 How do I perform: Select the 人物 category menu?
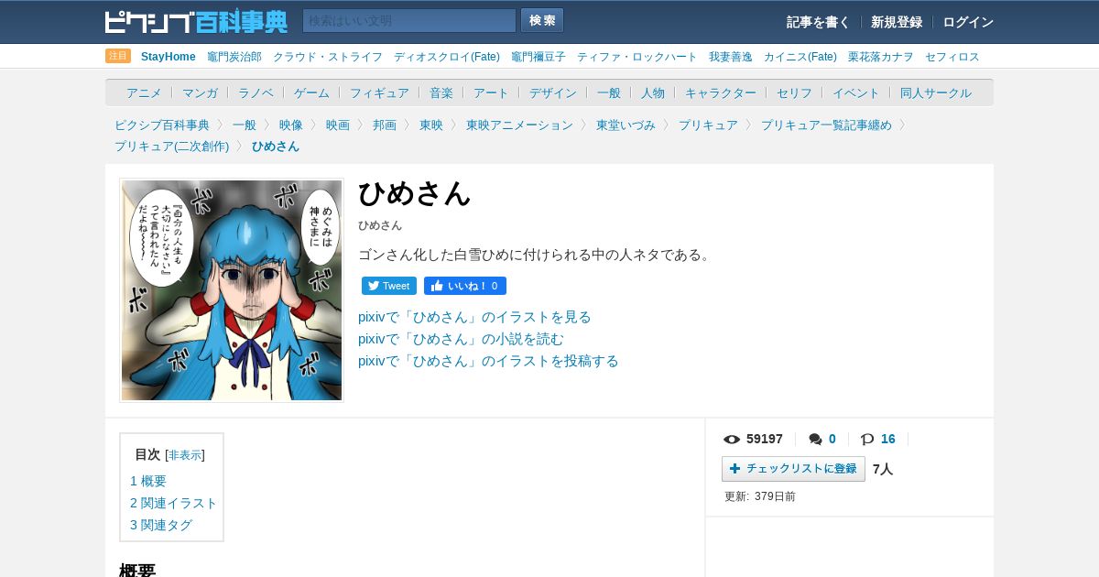tap(653, 93)
